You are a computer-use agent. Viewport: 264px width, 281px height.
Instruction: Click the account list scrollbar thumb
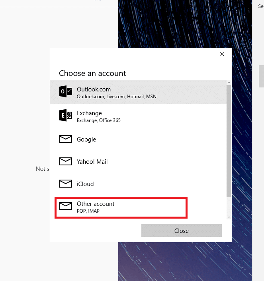[229, 141]
